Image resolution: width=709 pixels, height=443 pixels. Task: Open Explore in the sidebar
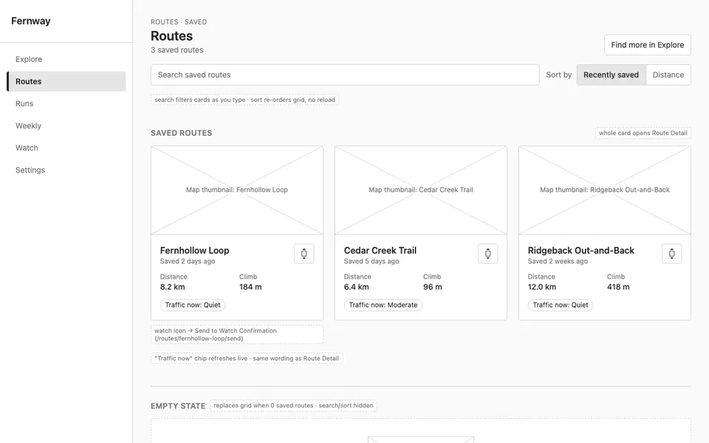[66, 59]
